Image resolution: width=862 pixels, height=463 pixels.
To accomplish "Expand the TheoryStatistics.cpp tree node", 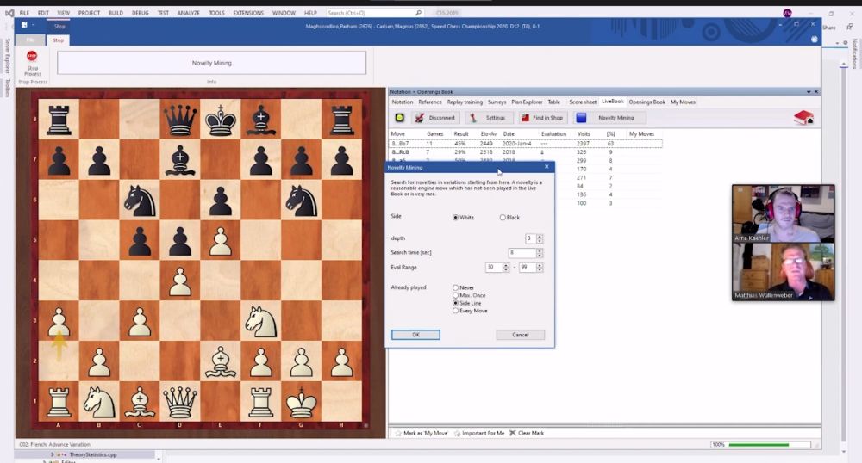I will 53,454.
